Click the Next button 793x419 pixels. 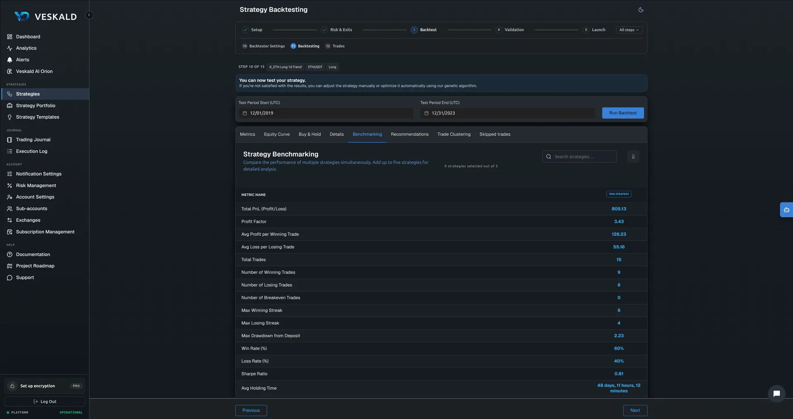pos(635,410)
